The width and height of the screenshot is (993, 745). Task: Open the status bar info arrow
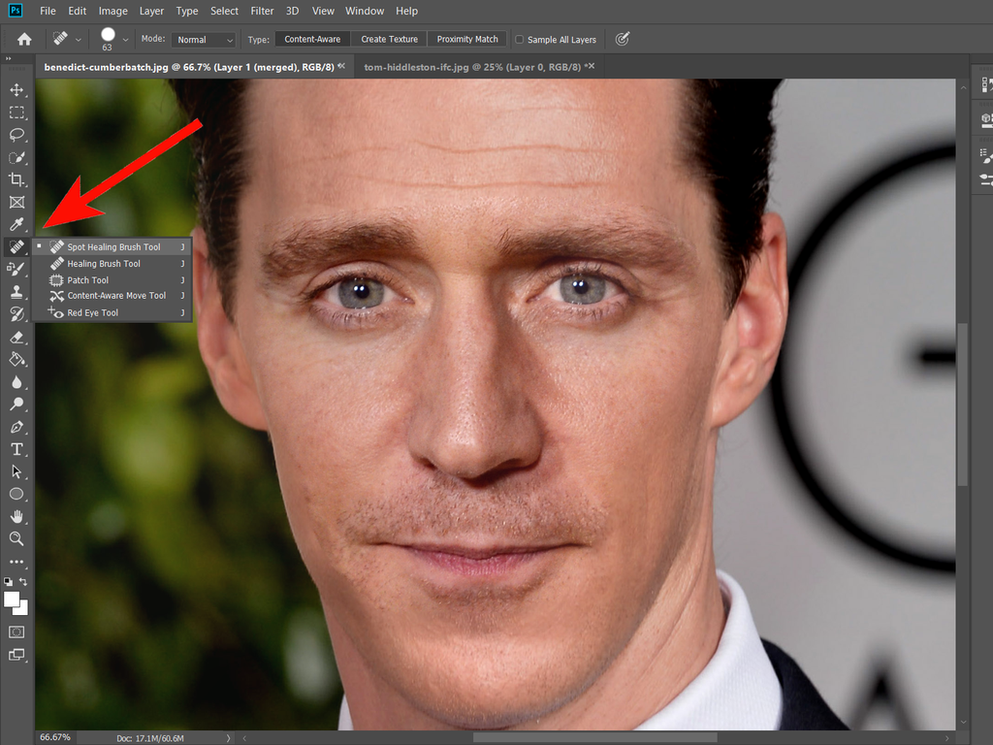229,738
